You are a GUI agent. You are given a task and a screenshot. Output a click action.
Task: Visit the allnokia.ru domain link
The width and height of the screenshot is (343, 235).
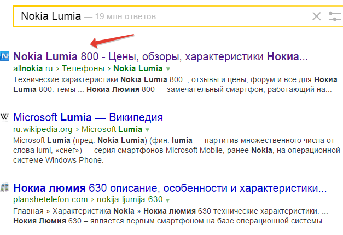[x=33, y=68]
